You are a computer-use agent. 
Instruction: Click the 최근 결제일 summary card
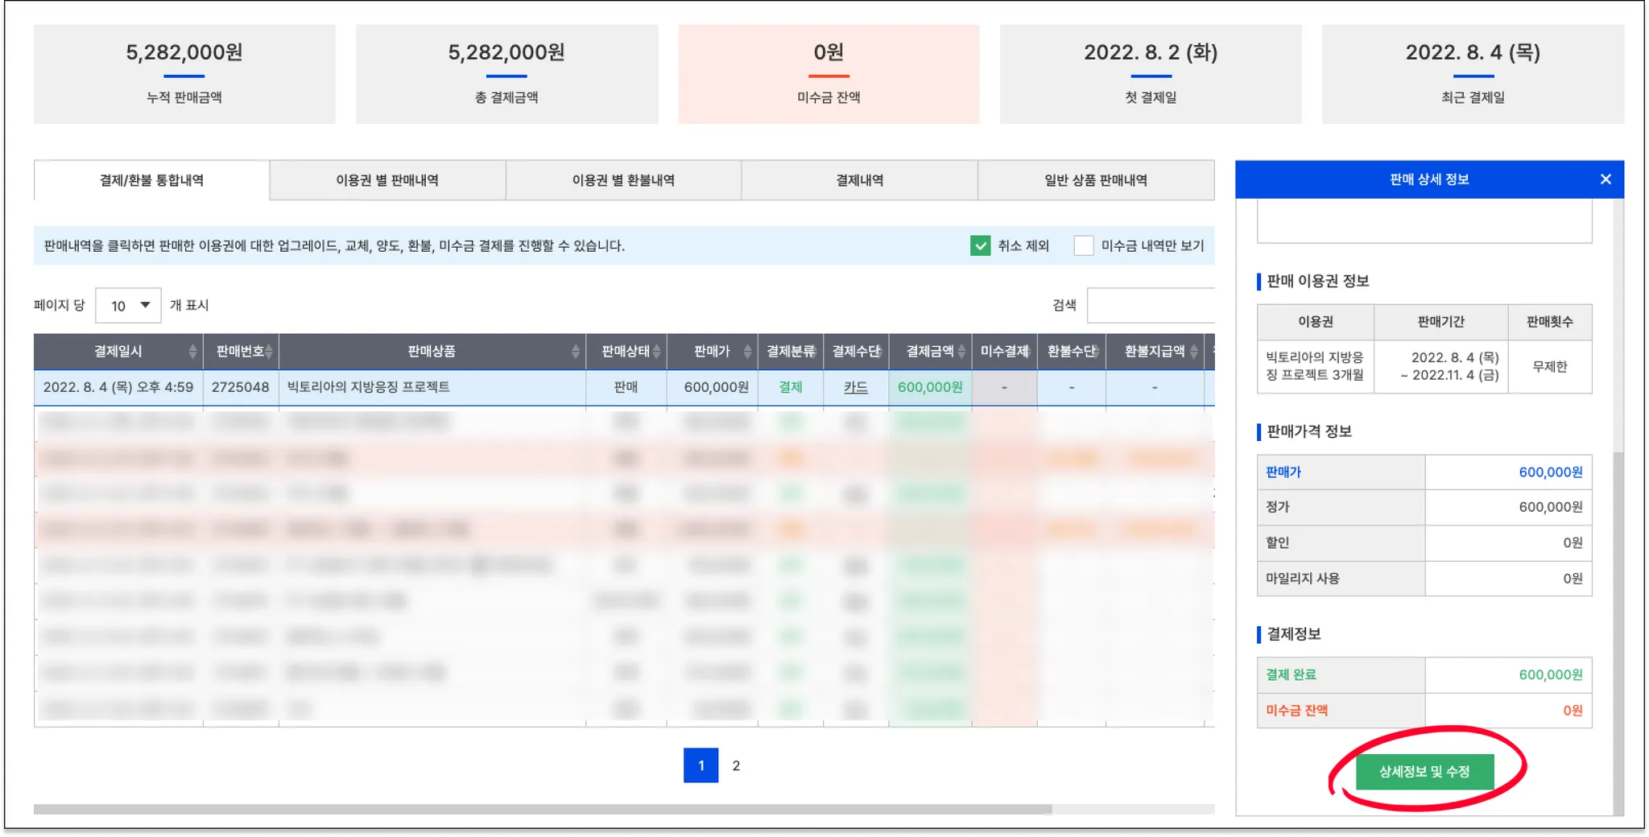1473,74
